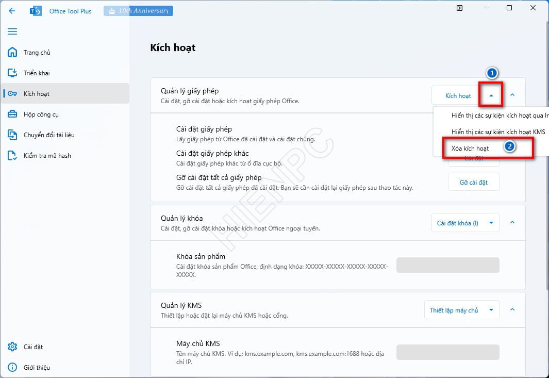
Task: Maximize the Office Tool Plus window
Action: [x=509, y=8]
